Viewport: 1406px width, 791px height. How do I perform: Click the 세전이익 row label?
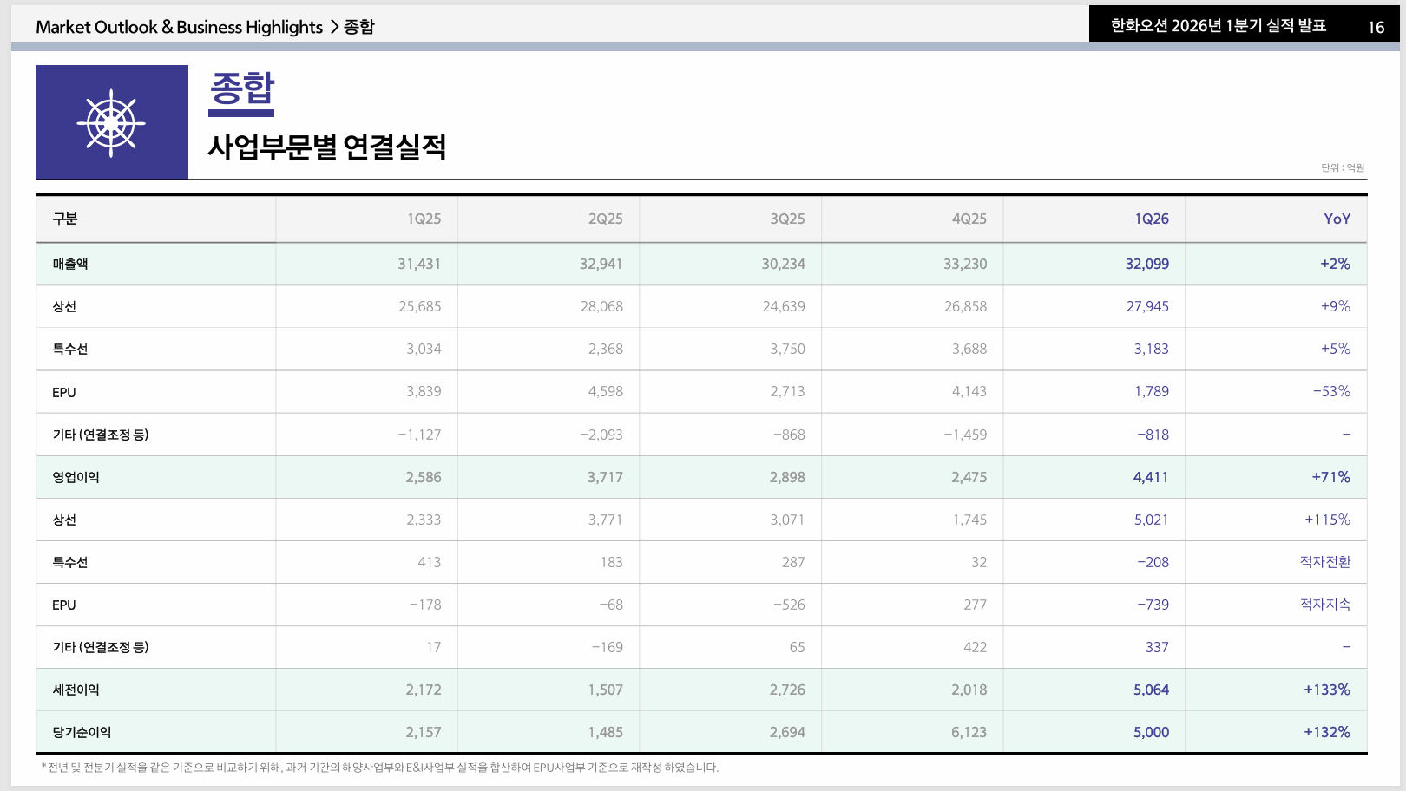coord(76,690)
